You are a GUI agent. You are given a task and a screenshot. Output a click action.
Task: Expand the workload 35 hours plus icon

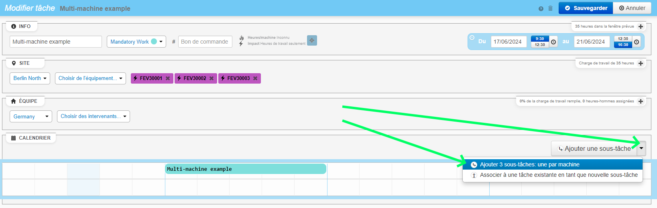pos(641,63)
